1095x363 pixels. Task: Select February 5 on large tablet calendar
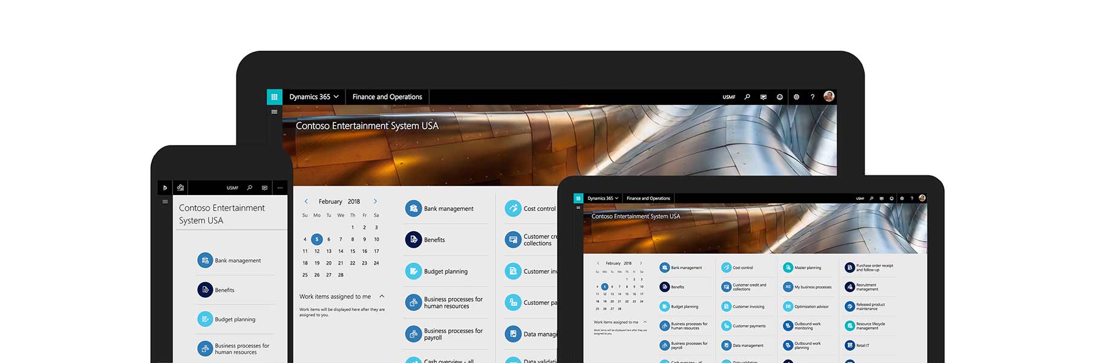point(317,239)
